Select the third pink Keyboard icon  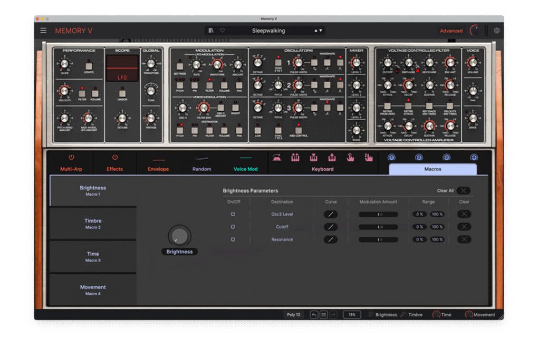[314, 158]
